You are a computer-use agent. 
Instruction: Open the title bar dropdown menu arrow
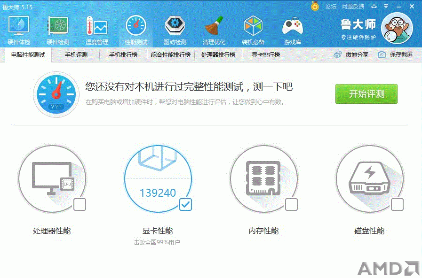point(386,6)
